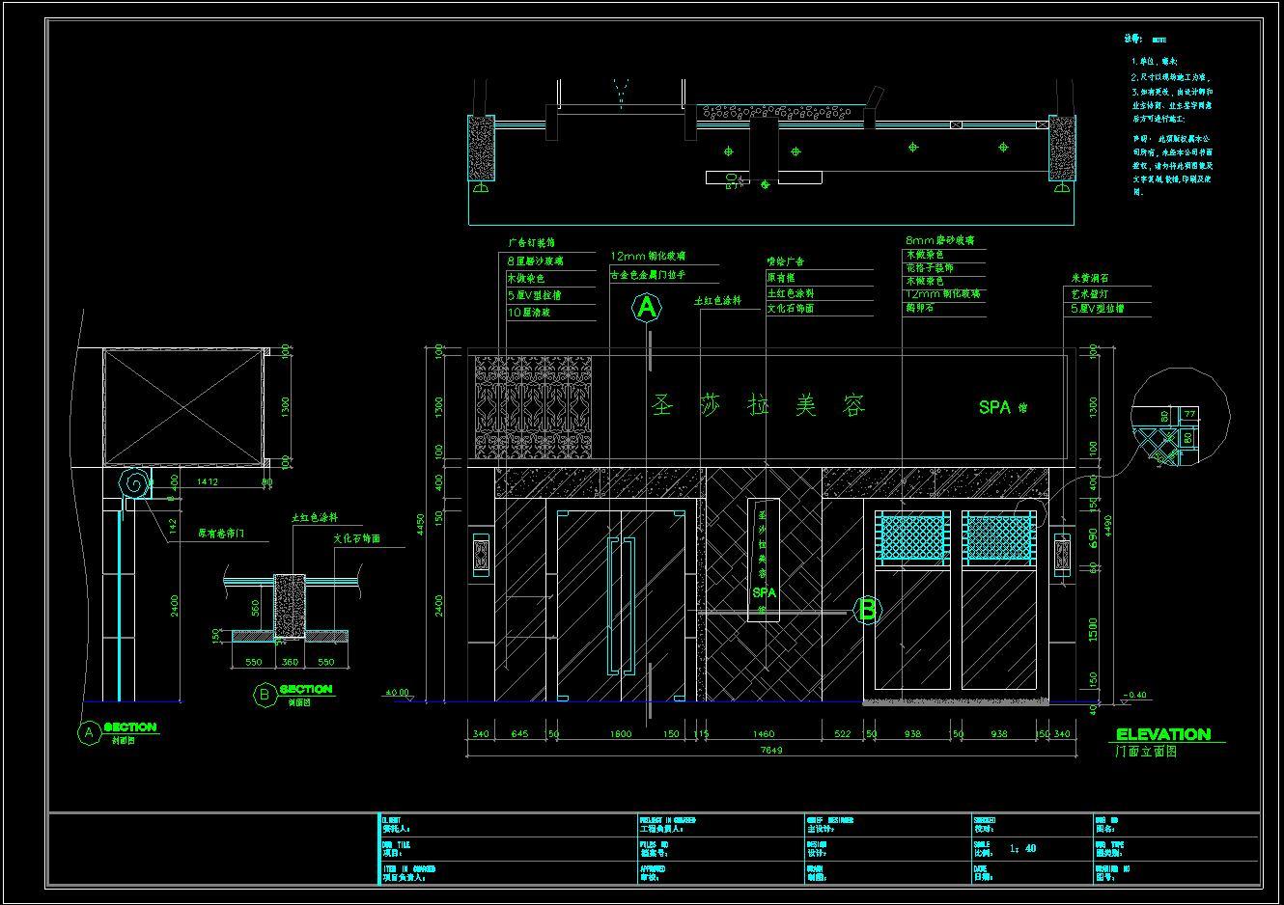This screenshot has height=905, width=1284.
Task: Click the circular enlarged detail callout at right
Action: [x=1180, y=415]
